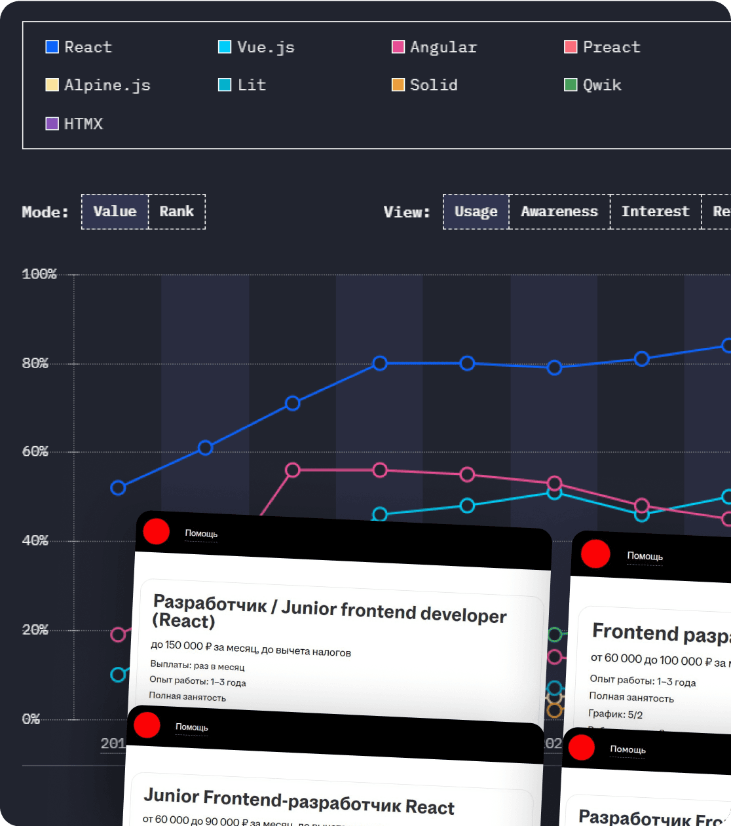Click the red logo circle in the Junior Frontend-разработчик React card
Image resolution: width=731 pixels, height=826 pixels.
tap(147, 724)
